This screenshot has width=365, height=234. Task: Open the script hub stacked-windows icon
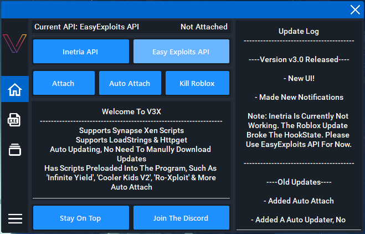click(x=15, y=150)
